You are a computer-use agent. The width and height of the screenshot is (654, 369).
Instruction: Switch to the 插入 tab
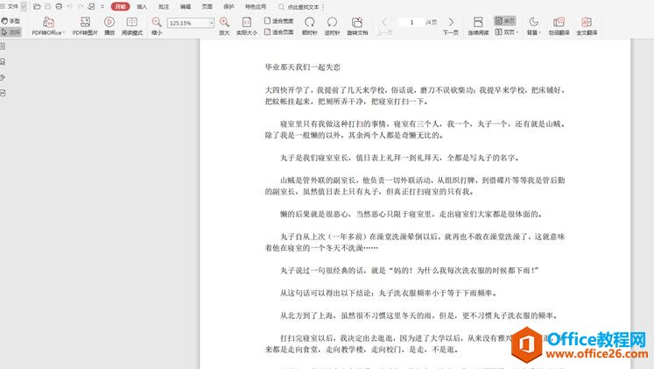click(x=142, y=7)
